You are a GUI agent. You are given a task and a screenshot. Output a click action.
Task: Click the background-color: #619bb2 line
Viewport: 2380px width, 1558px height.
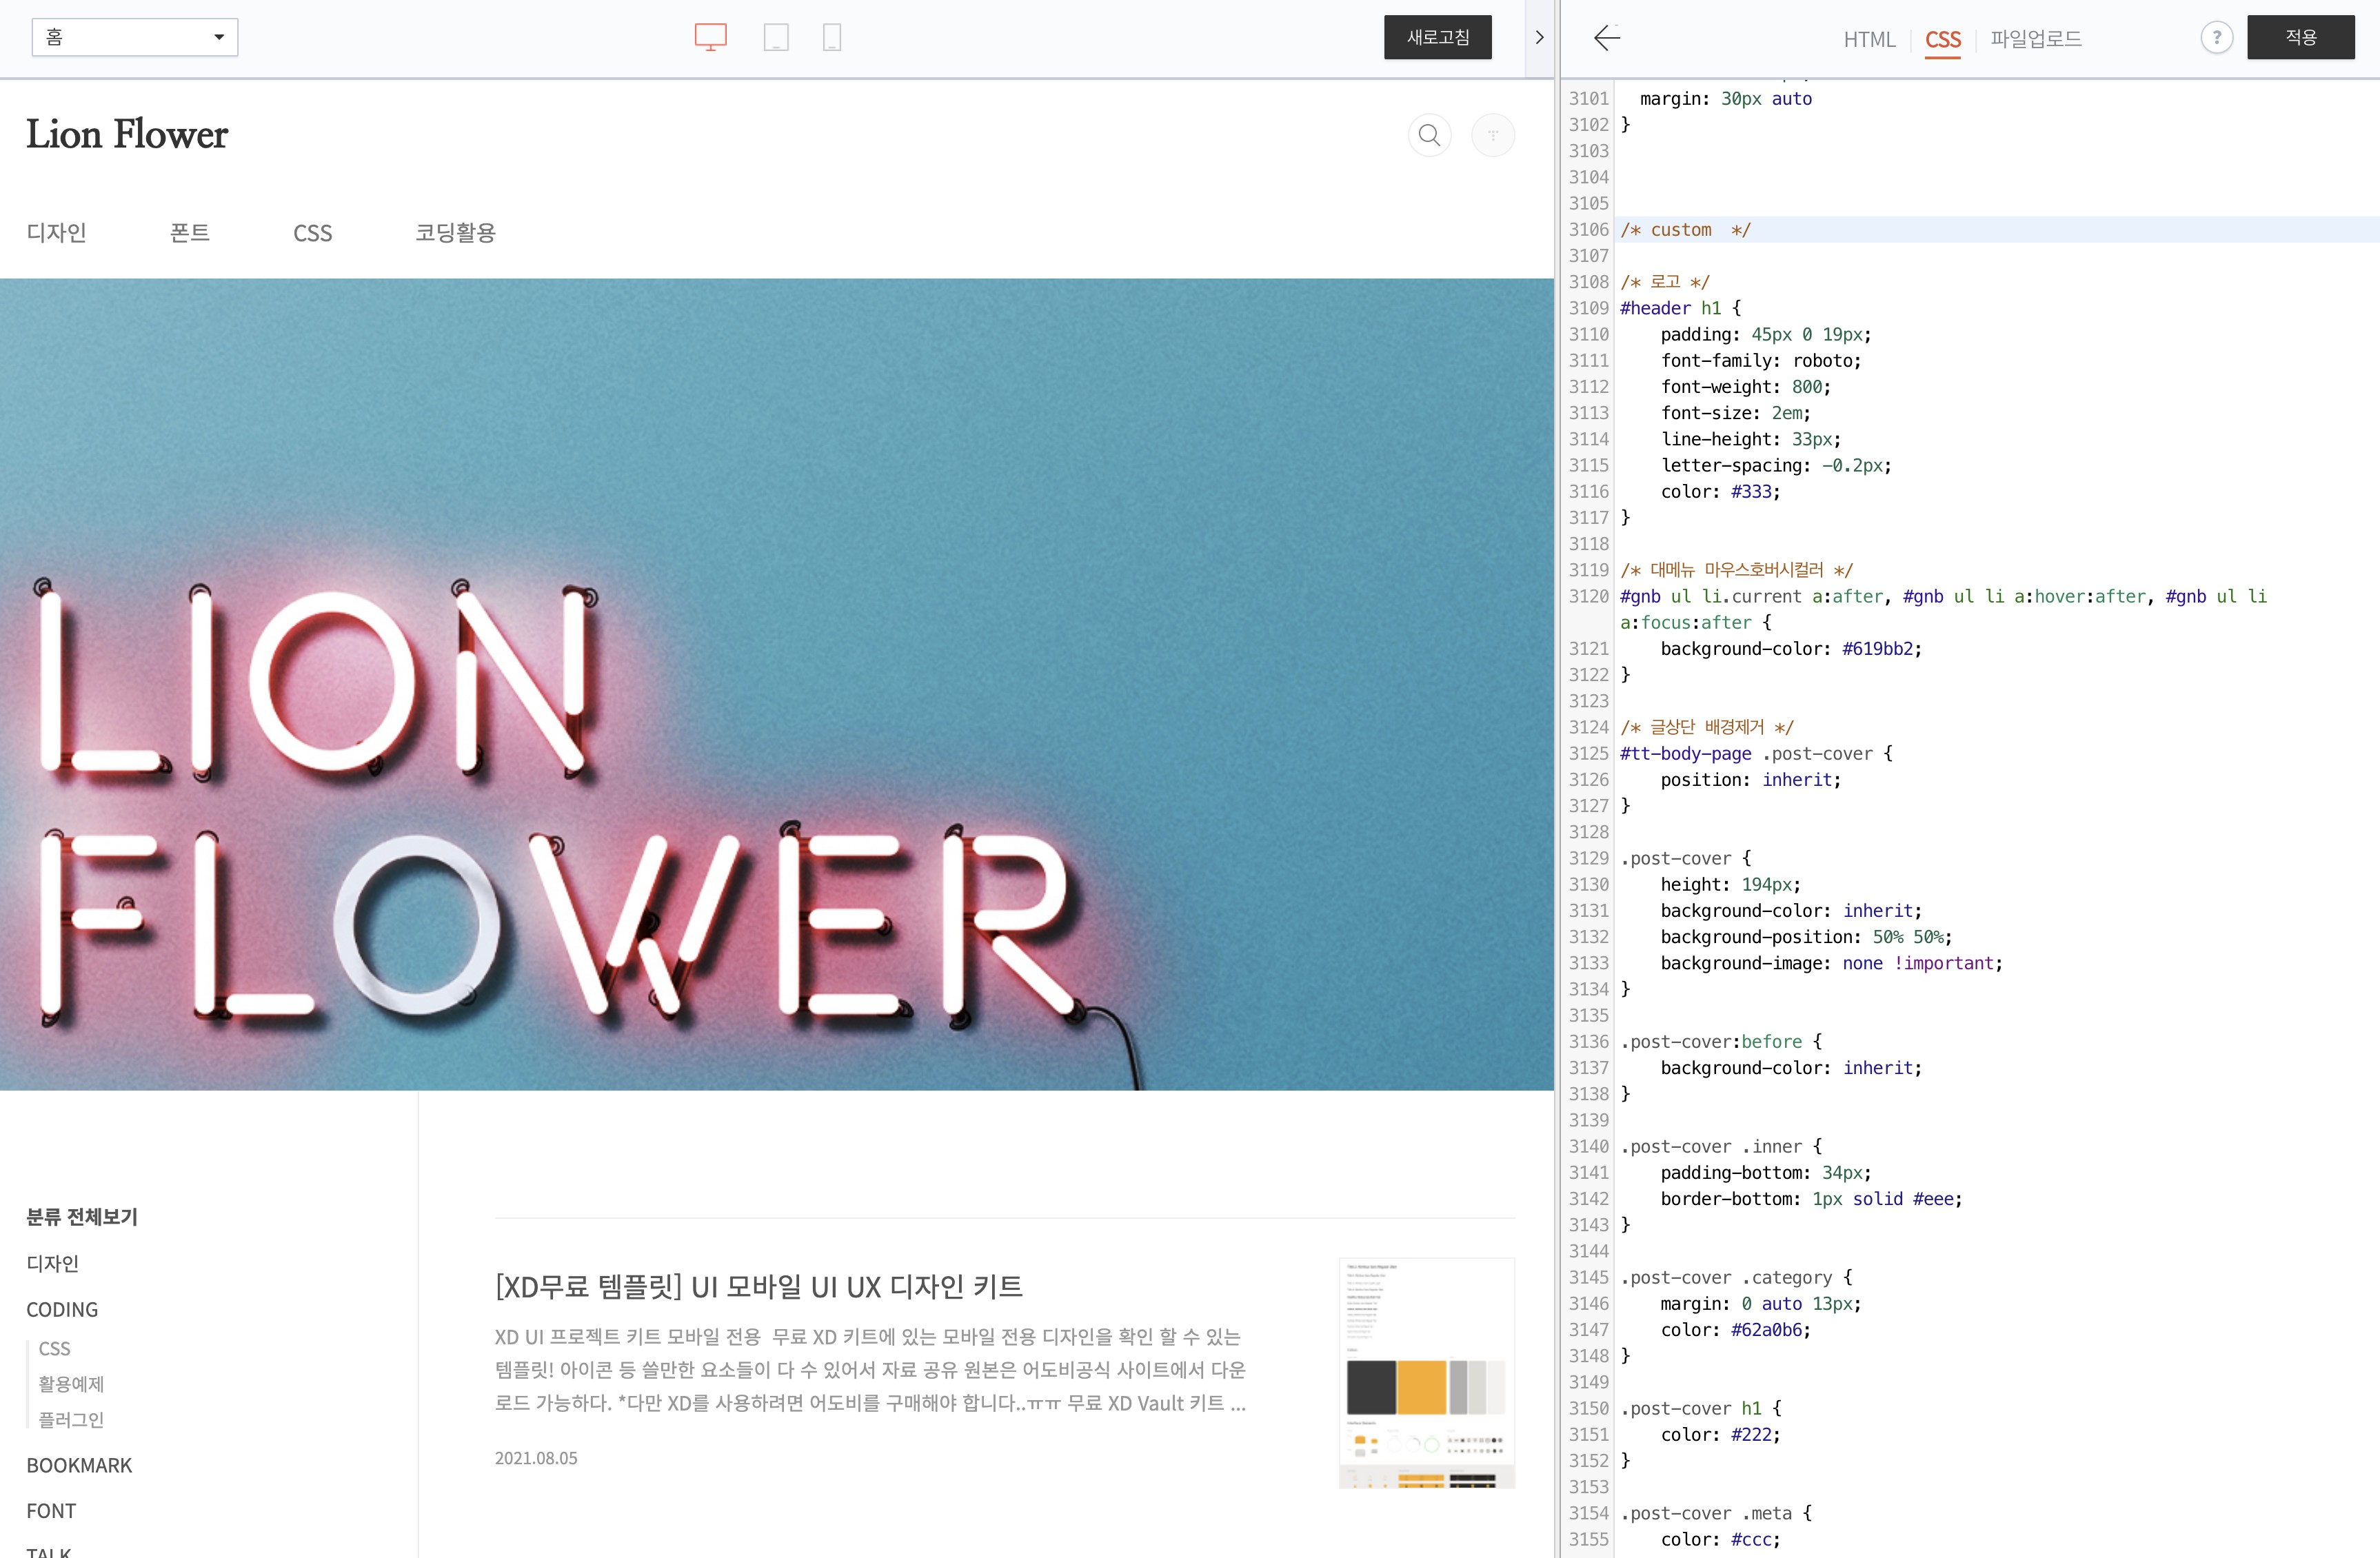(x=1790, y=649)
